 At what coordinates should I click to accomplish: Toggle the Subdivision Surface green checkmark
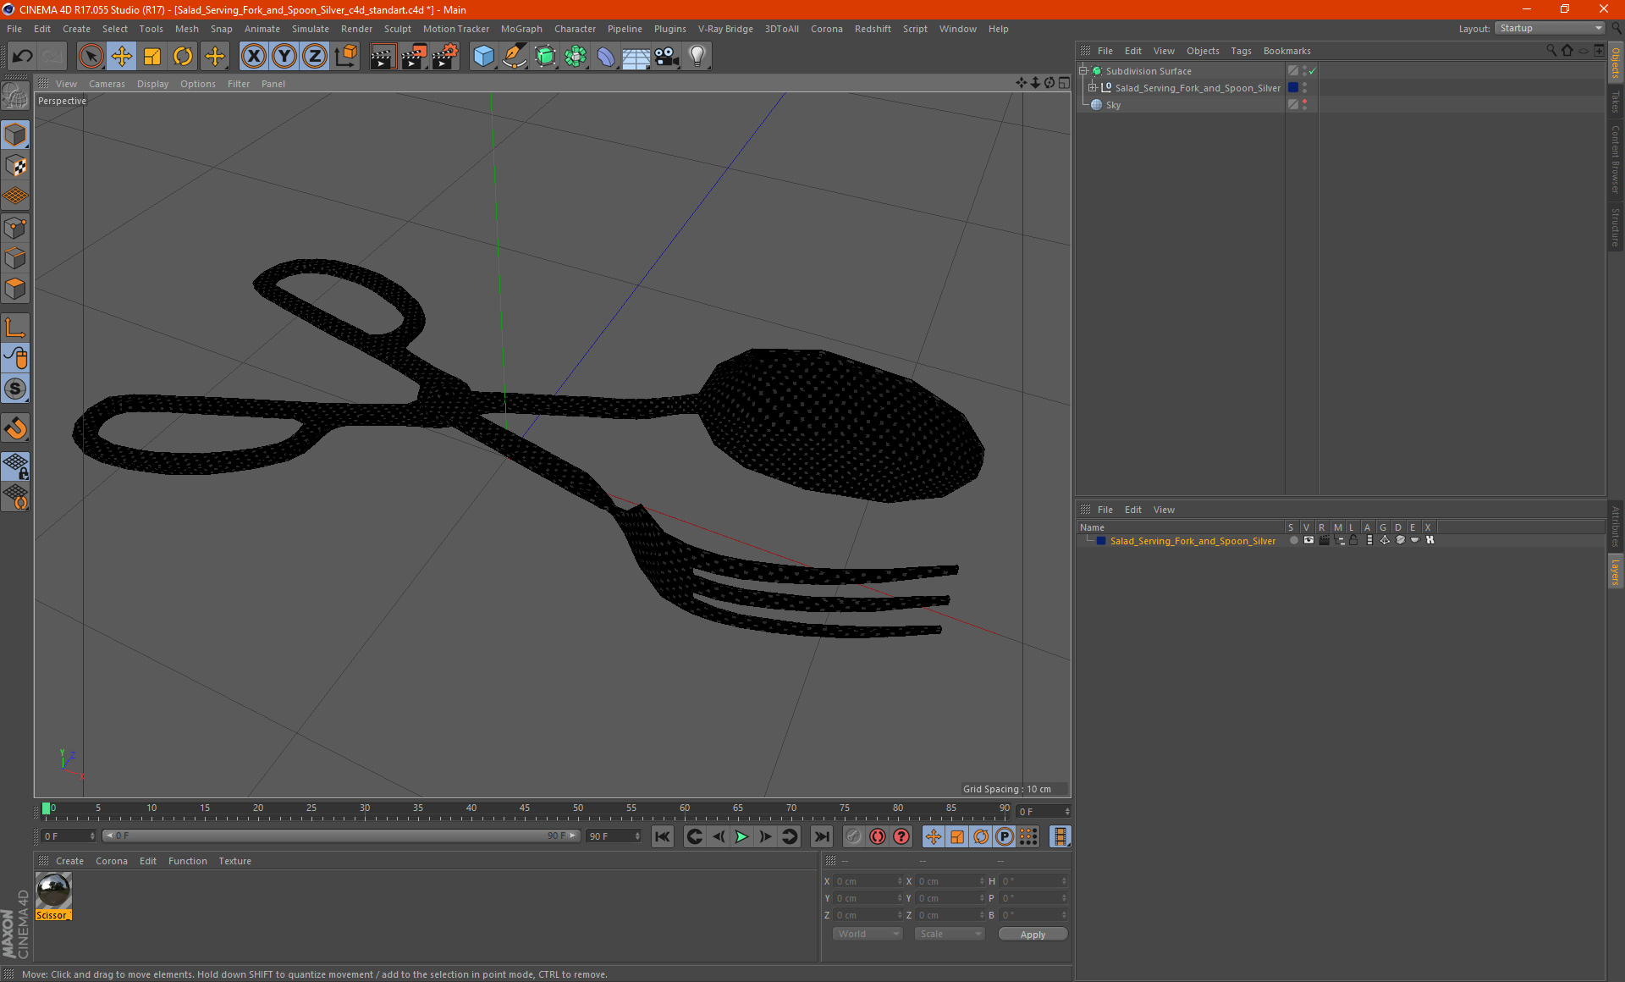tap(1313, 71)
